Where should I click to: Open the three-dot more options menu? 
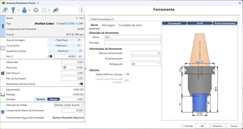82,10
